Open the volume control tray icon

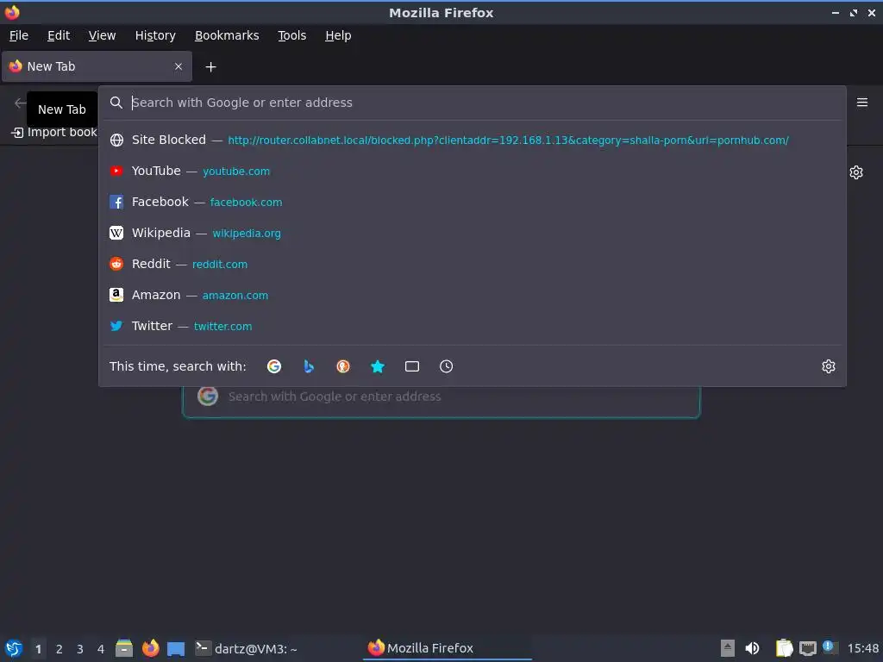pos(752,648)
